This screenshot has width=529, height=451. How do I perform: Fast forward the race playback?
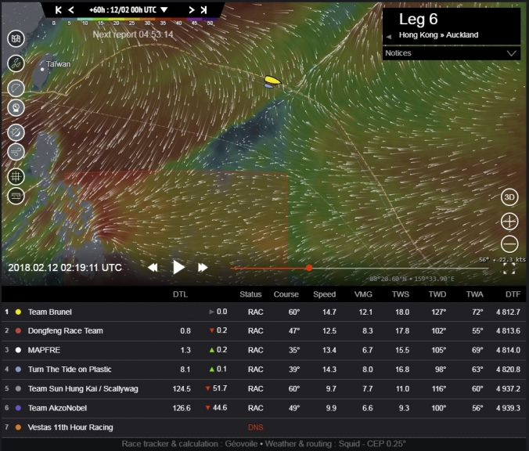[x=203, y=268]
